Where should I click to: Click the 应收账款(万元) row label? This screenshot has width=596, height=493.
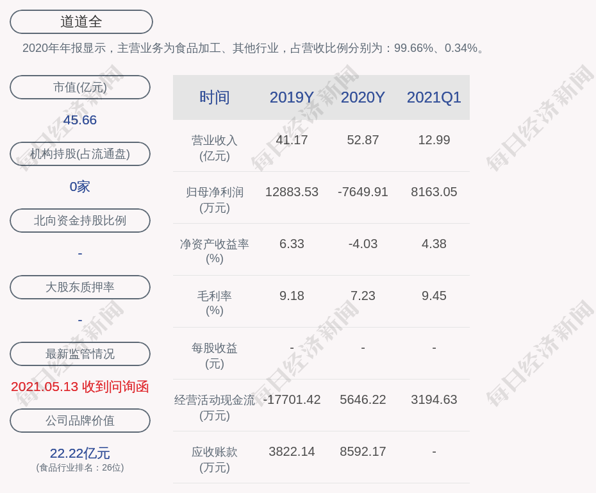[x=215, y=460]
